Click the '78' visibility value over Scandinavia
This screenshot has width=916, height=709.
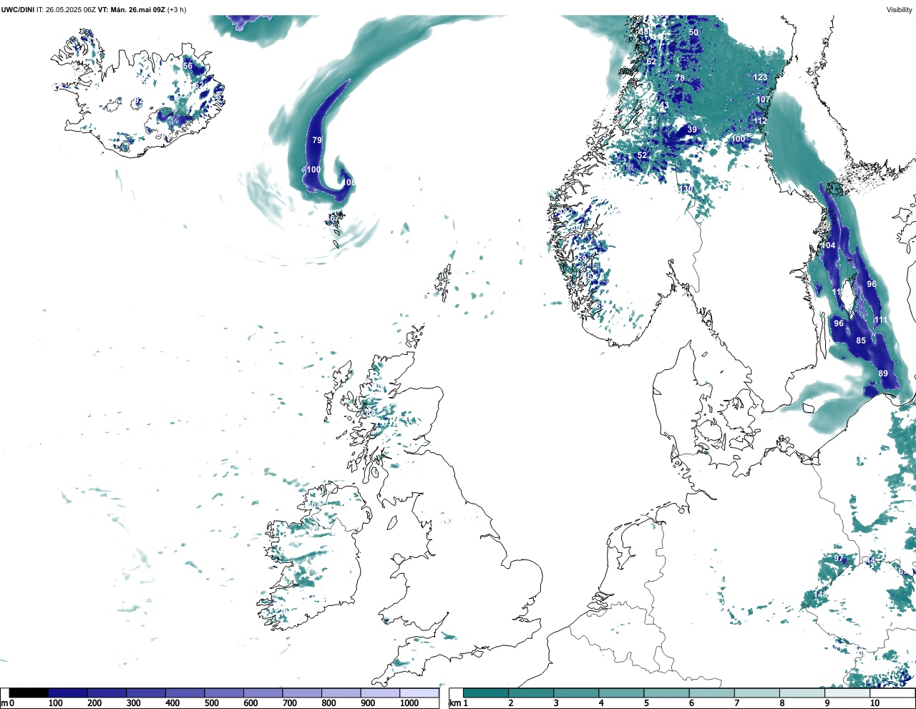(680, 78)
